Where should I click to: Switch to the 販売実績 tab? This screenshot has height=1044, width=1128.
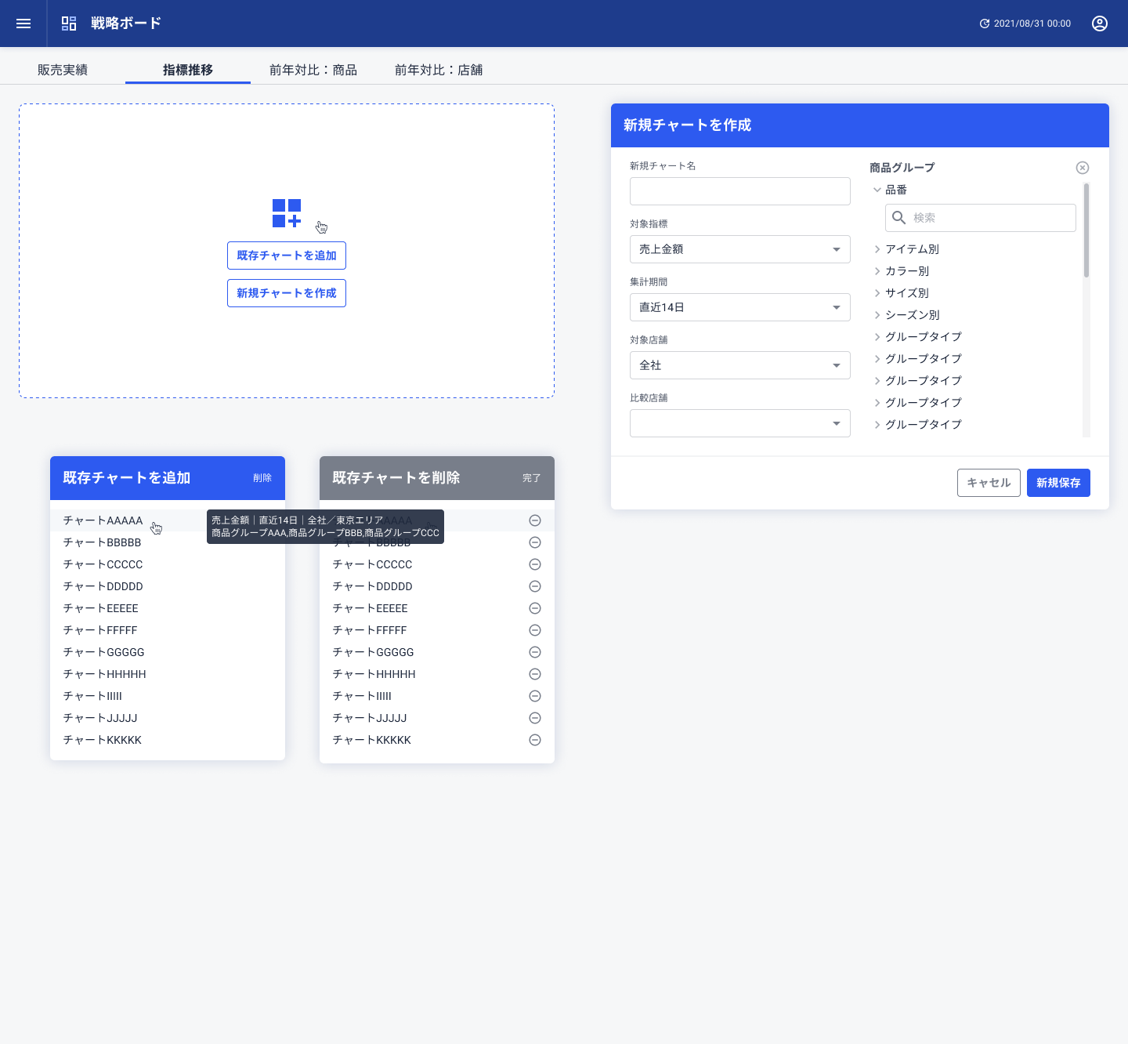pos(63,70)
